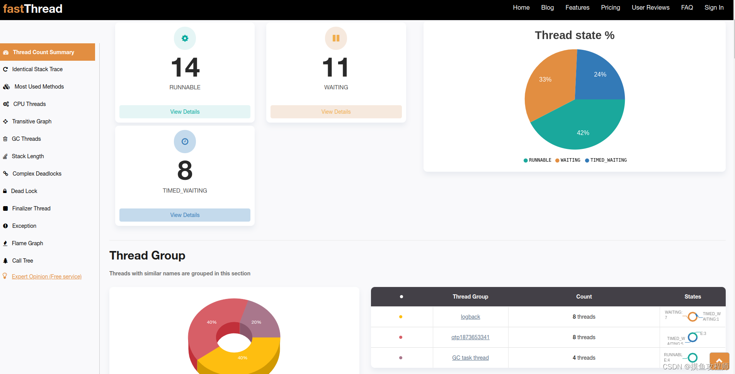The image size is (735, 374).
Task: Open Features page
Action: (577, 7)
